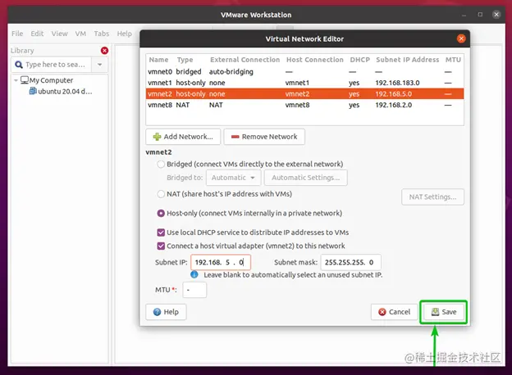Open the Help menu in menu bar
512x375 pixels.
click(x=125, y=34)
